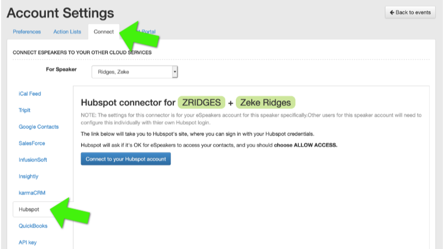Select Hubspot in the sidebar

click(29, 209)
